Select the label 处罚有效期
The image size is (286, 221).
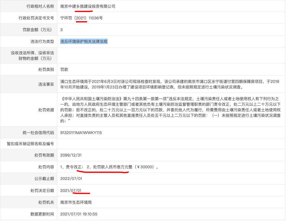[44, 155]
